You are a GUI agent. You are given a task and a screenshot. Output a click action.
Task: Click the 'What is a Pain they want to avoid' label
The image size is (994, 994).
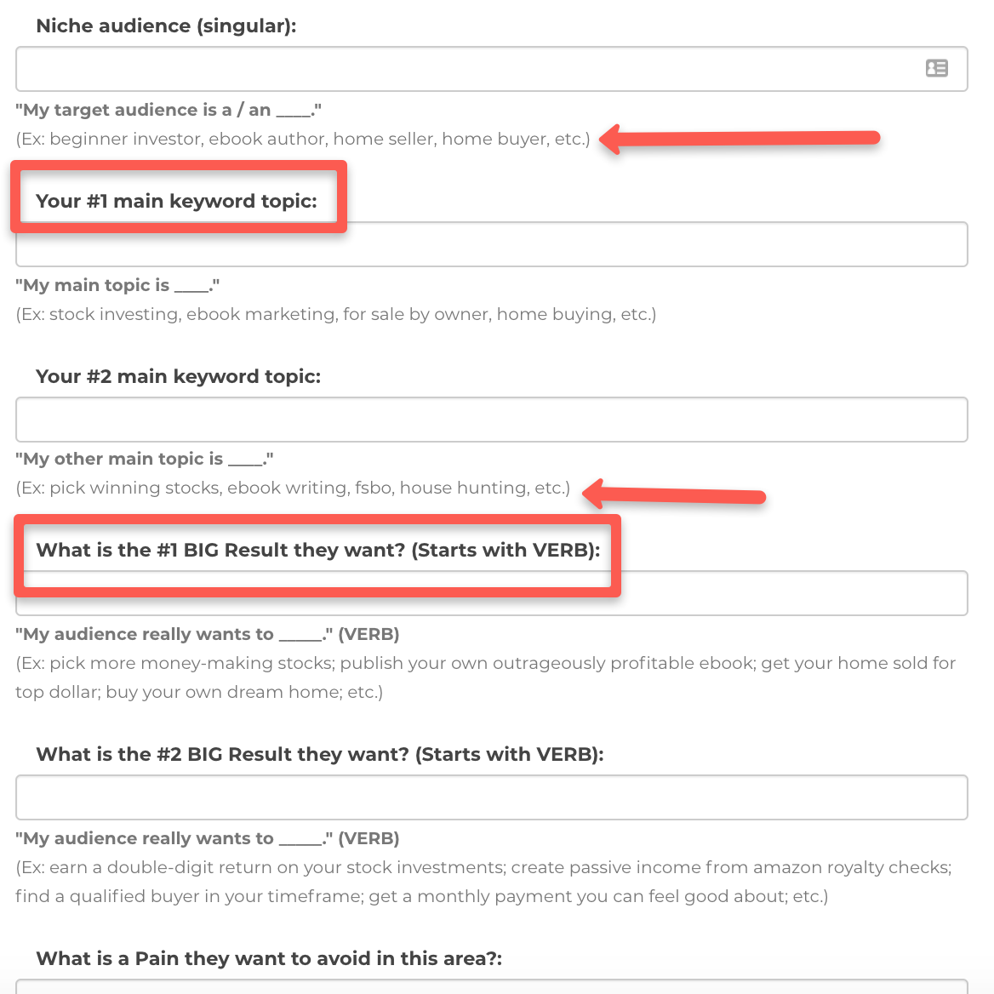tap(269, 958)
